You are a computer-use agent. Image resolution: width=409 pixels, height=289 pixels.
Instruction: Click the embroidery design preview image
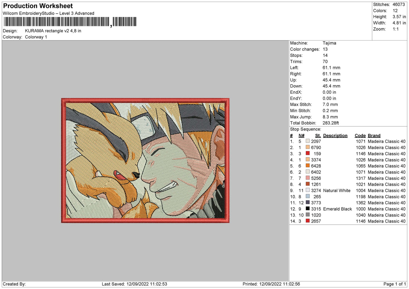[x=146, y=161]
